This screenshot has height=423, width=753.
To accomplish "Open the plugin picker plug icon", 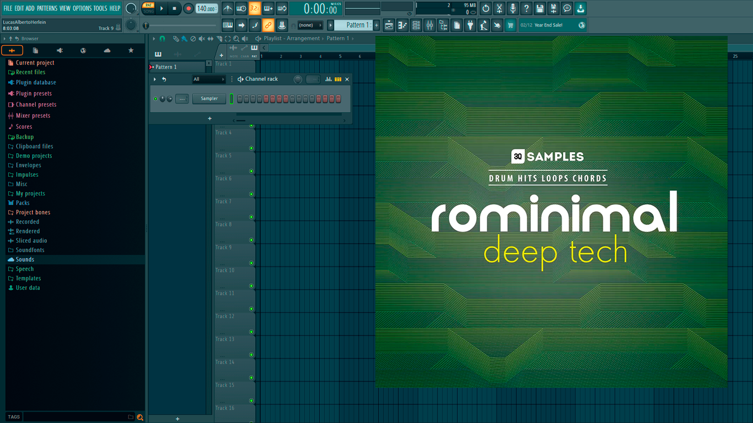I will point(470,25).
